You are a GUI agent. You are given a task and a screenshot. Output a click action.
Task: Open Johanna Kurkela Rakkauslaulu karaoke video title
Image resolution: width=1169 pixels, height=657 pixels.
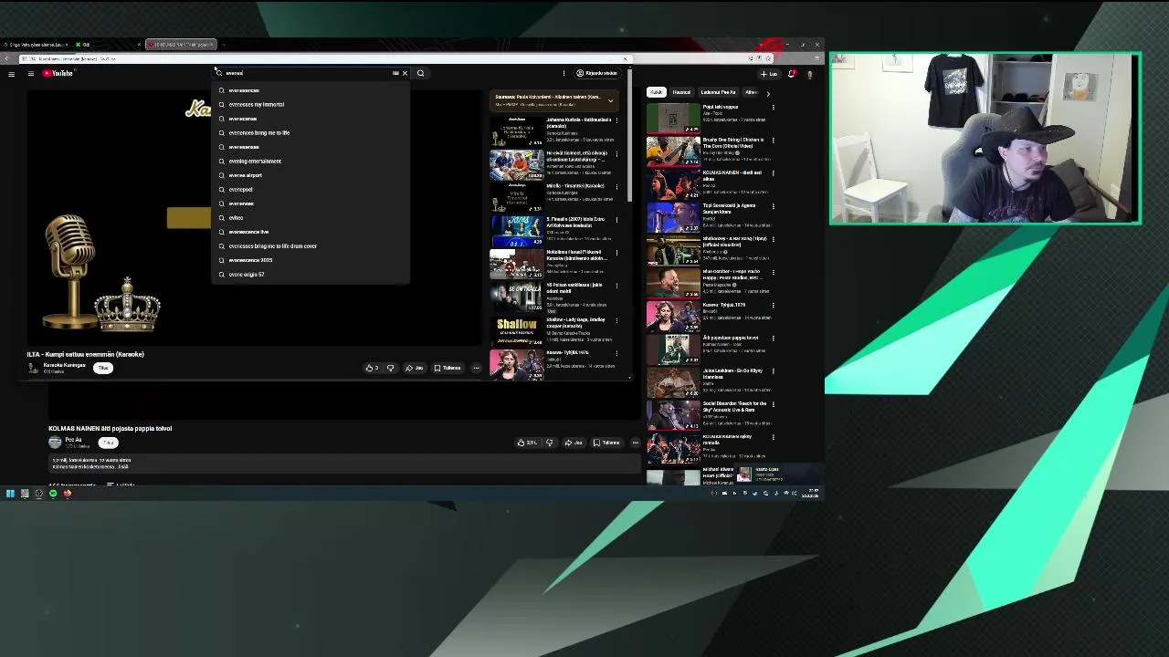579,122
